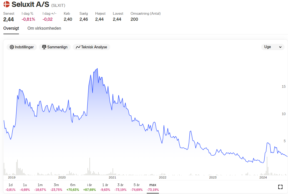
Task: Click the Køb price 2,40
Action: click(68, 19)
